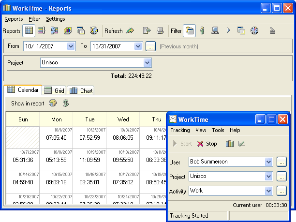Expand the Project dropdown in Reports window

pos(148,63)
